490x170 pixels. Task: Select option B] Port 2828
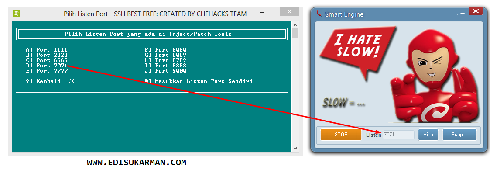(x=47, y=55)
